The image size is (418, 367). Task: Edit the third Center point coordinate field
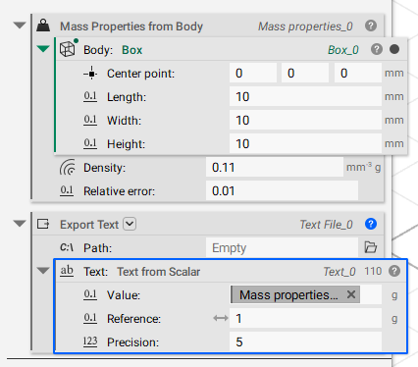[358, 73]
